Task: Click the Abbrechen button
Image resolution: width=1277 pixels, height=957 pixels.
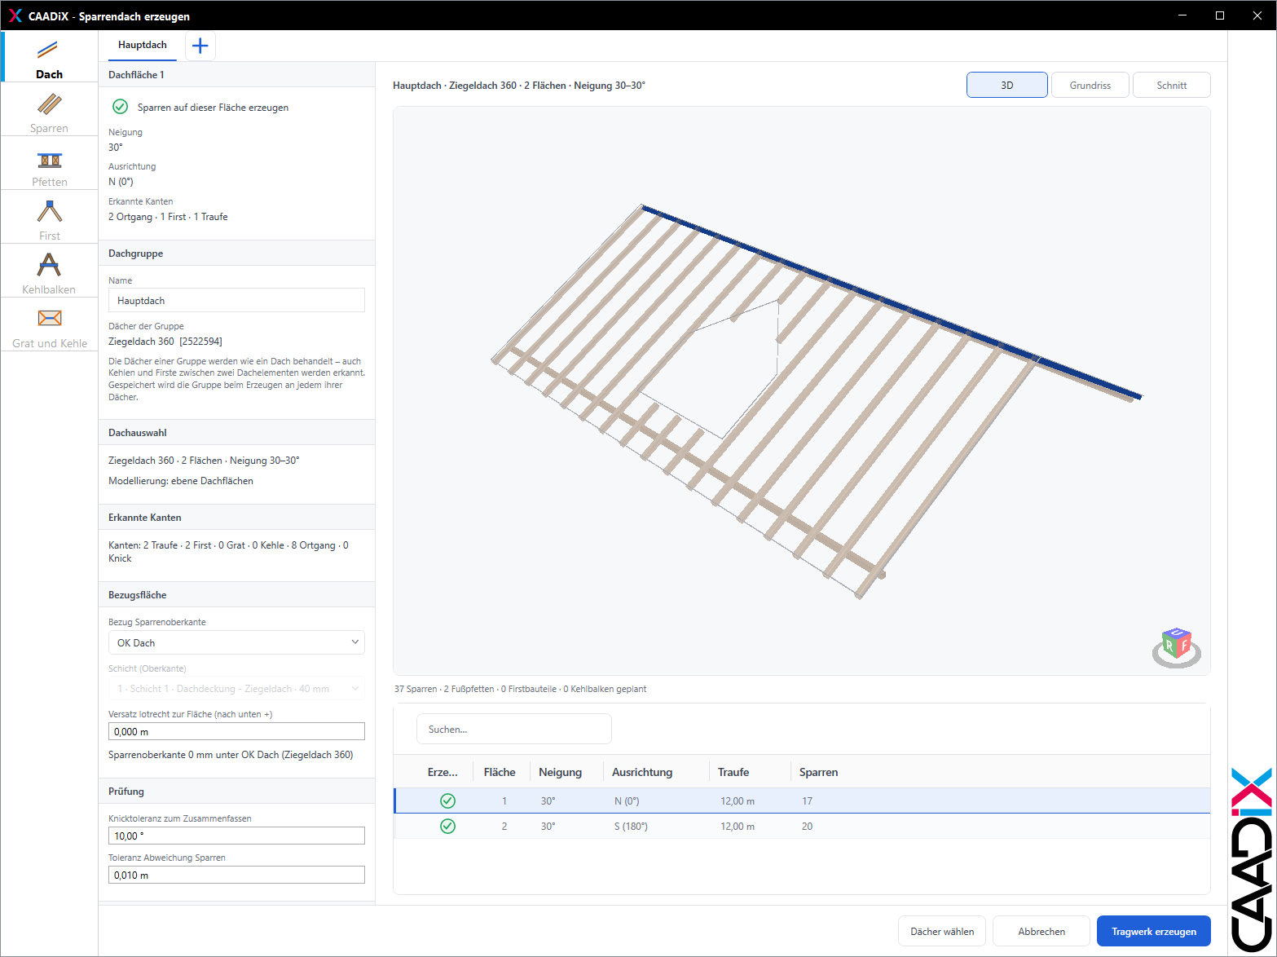Action: coord(1041,931)
